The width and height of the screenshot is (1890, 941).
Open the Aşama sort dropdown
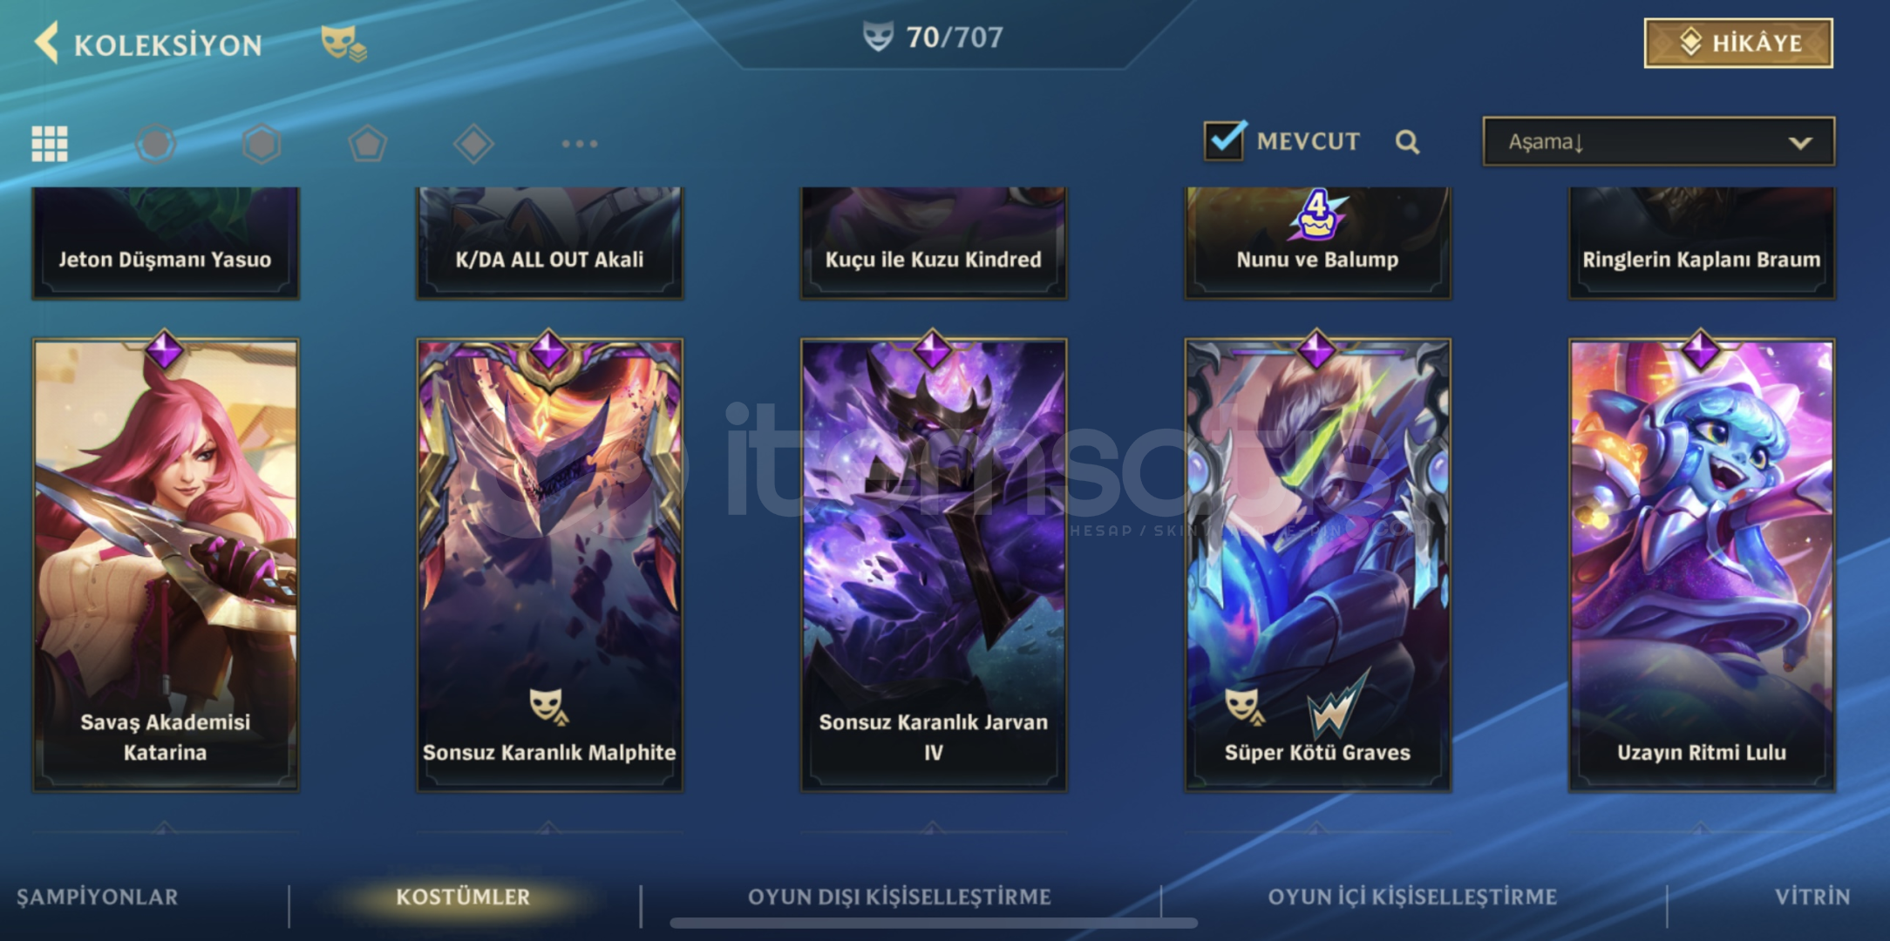pyautogui.click(x=1658, y=141)
